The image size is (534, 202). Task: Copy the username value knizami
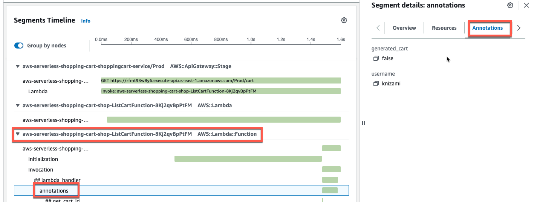pos(376,84)
